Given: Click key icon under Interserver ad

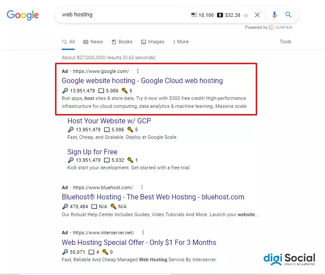Looking at the screenshot, I should pyautogui.click(x=105, y=252).
